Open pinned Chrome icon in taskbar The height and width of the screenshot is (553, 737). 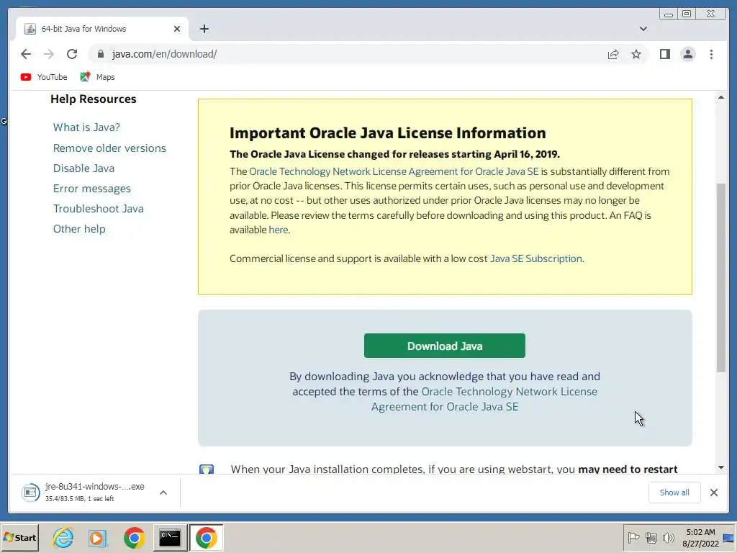coord(135,537)
